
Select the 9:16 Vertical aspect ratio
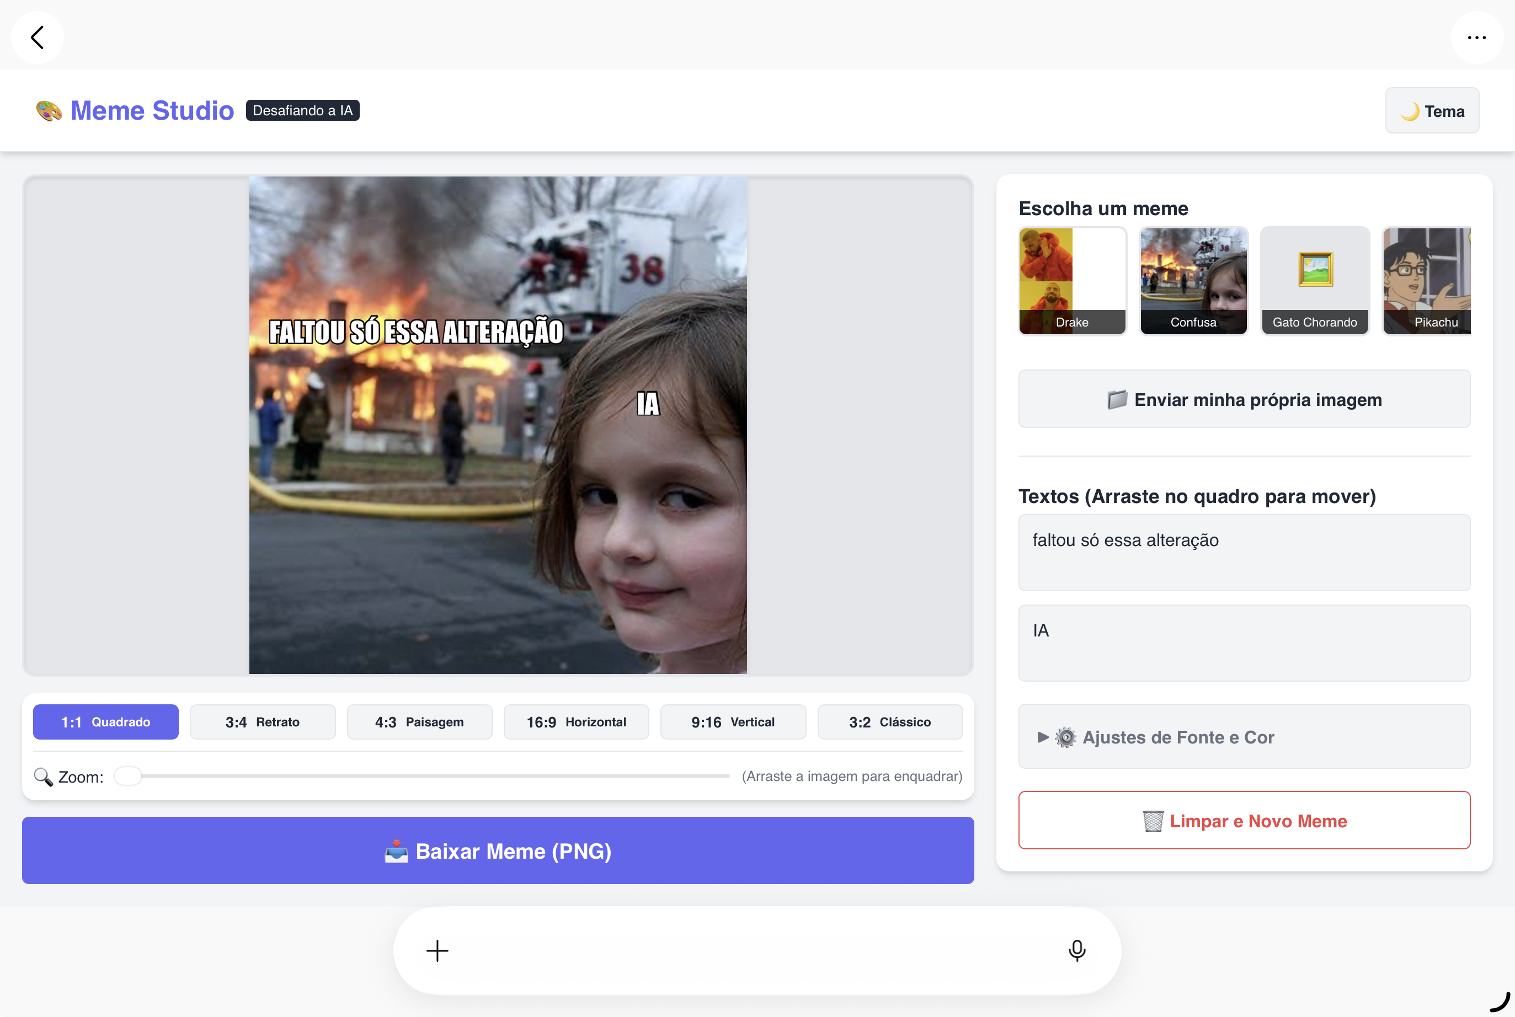tap(733, 722)
